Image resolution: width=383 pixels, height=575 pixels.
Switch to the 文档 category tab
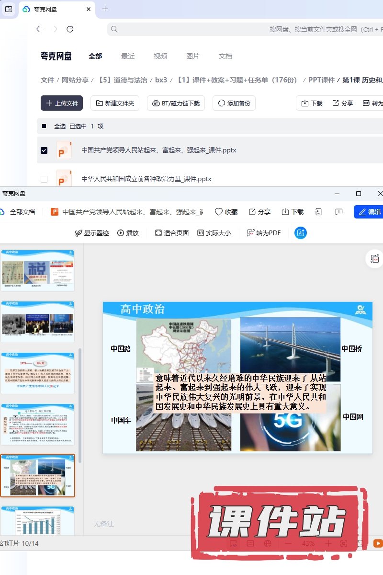click(225, 56)
